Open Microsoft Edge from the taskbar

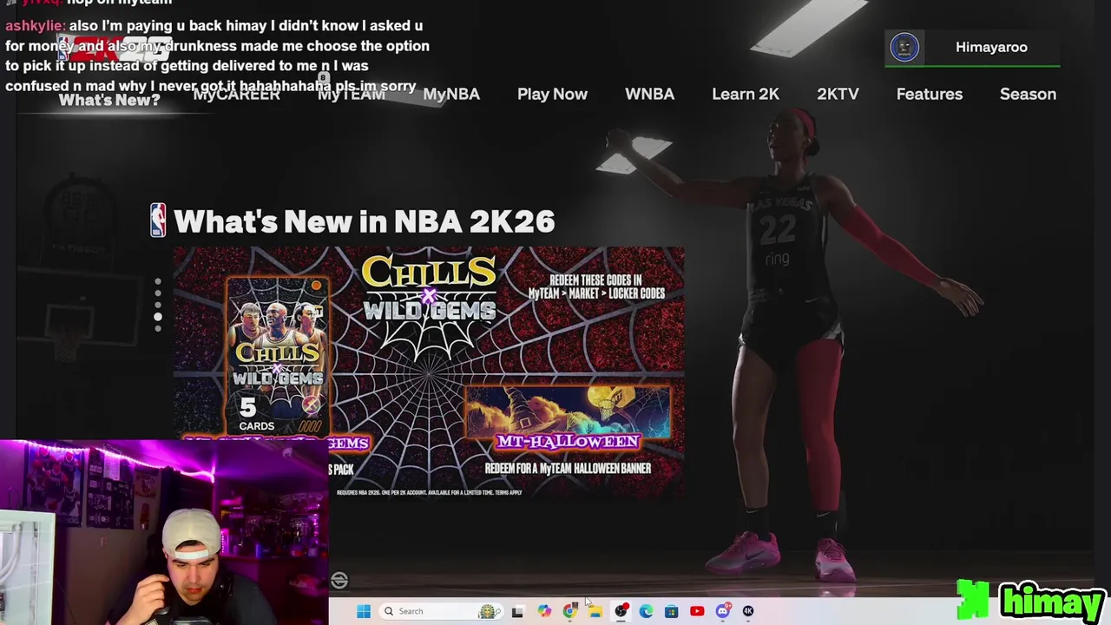point(646,611)
